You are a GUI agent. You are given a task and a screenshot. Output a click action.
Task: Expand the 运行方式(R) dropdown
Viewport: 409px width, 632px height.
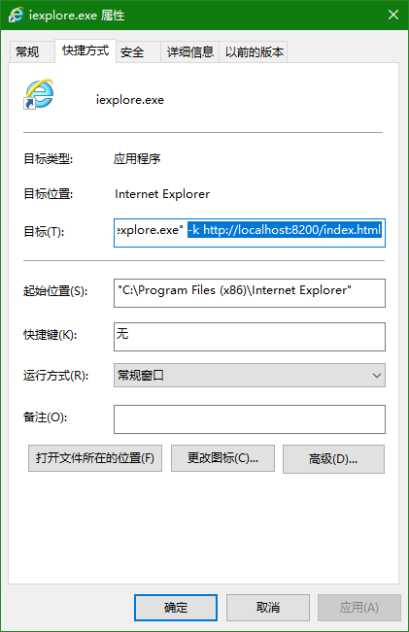click(x=250, y=376)
